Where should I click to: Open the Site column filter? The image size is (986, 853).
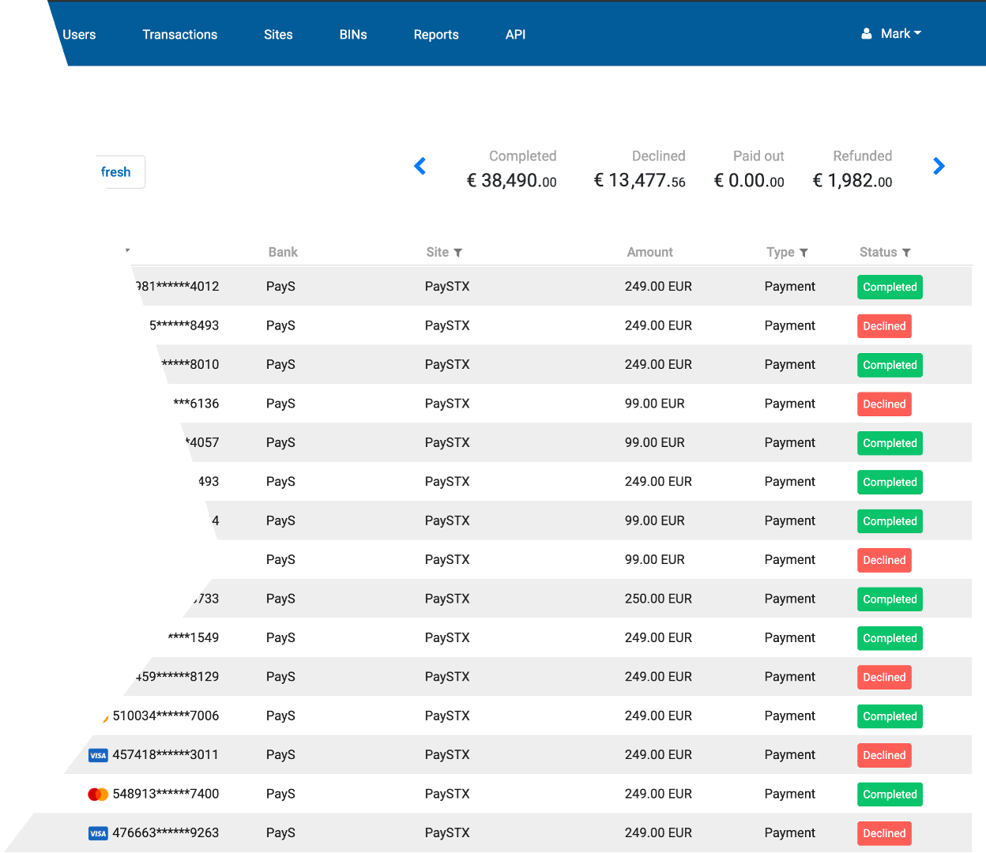coord(457,253)
